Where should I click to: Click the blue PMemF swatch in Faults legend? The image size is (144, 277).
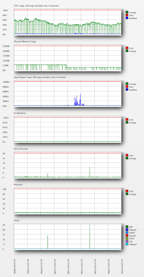coord(127,230)
